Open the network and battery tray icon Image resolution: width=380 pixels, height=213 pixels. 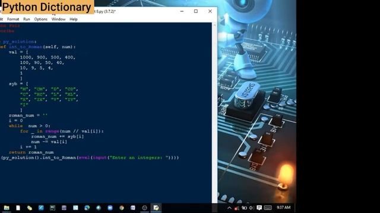coord(244,208)
